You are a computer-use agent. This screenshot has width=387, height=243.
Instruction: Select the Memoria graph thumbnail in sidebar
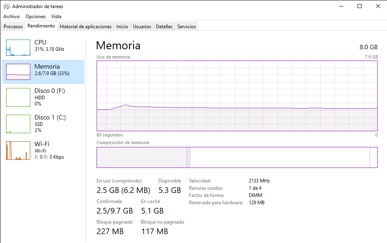[18, 72]
